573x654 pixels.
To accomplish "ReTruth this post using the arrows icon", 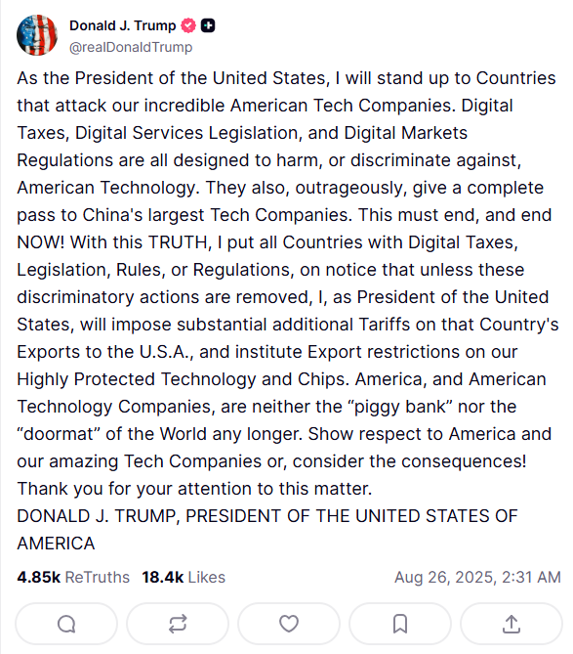I will point(178,624).
